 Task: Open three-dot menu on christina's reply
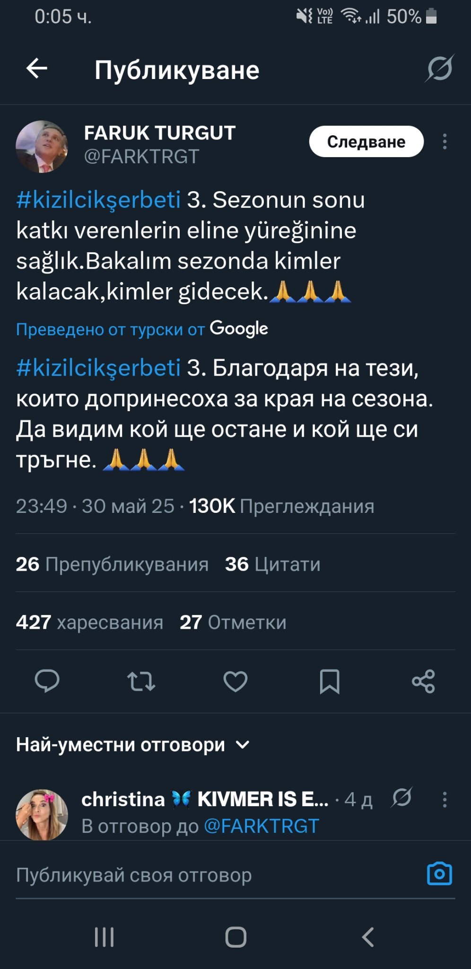point(445,799)
